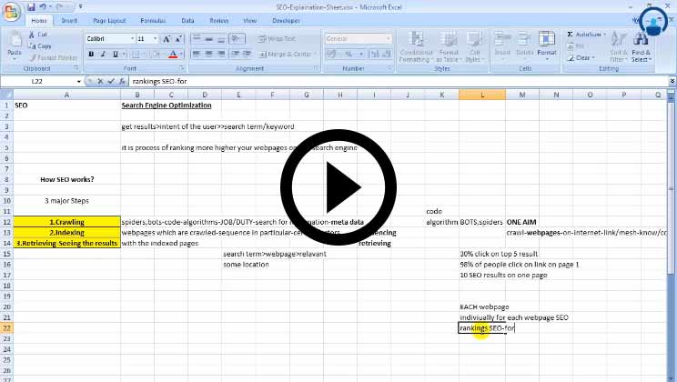The width and height of the screenshot is (677, 382).
Task: Cancel the cell entry with the X icon
Action: click(x=101, y=81)
